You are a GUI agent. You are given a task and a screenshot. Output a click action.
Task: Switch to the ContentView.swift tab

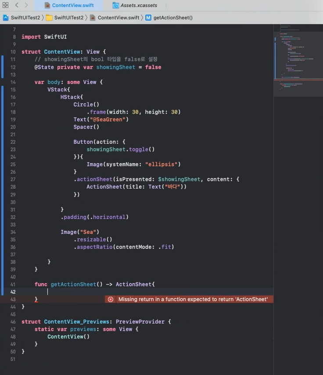(69, 5)
